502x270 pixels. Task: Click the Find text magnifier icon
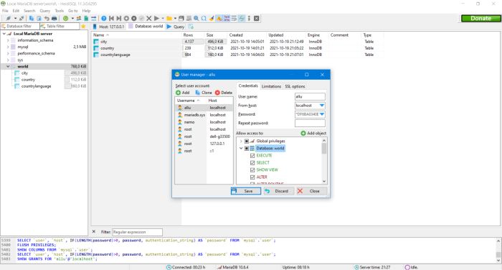(196, 18)
